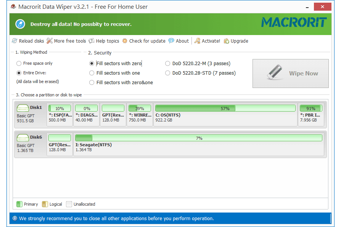341x227 pixels.
Task: Pick the I: Seagate(NTFS) partition
Action: [198, 138]
